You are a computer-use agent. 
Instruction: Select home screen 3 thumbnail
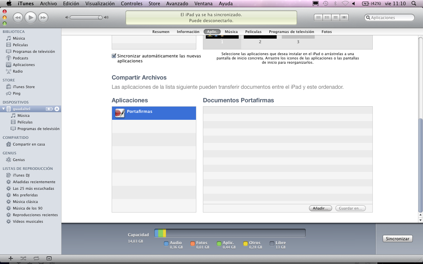pyautogui.click(x=298, y=40)
